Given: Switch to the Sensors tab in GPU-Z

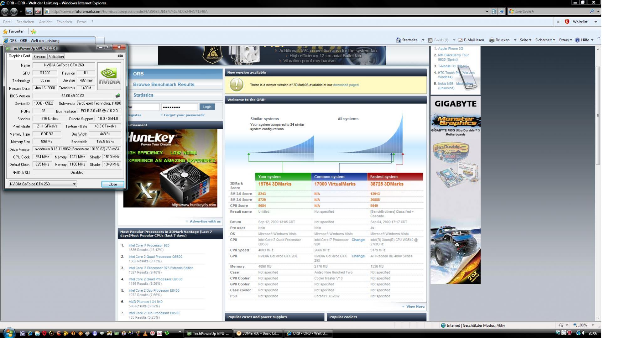Looking at the screenshot, I should (39, 56).
